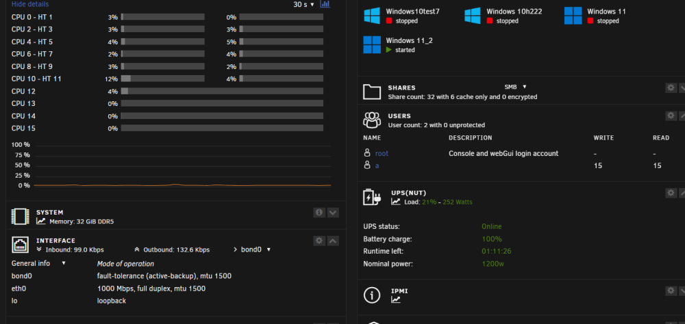Click the Windows10test7 VM icon
This screenshot has width=685, height=324.
coord(372,16)
